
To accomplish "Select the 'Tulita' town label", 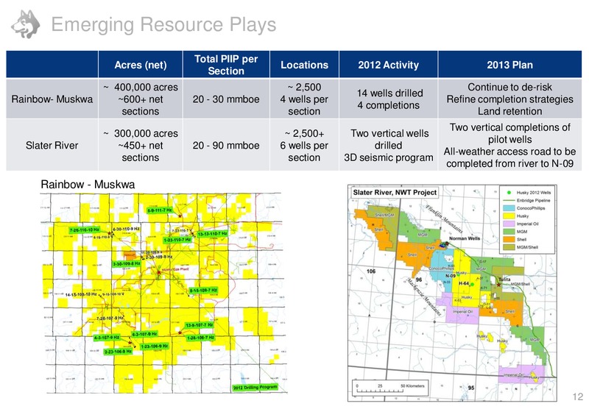I will point(504,280).
